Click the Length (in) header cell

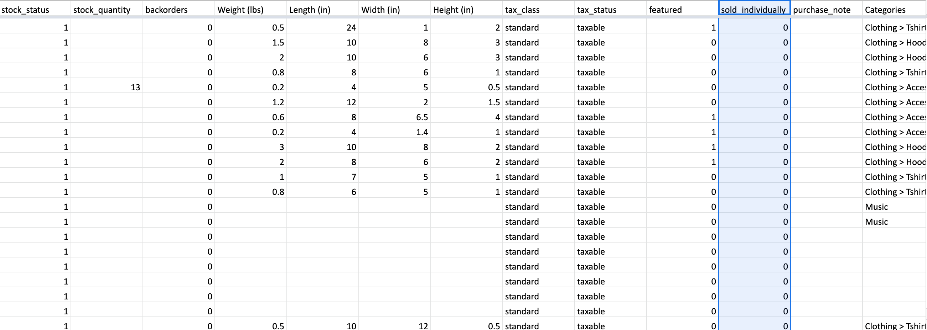323,10
